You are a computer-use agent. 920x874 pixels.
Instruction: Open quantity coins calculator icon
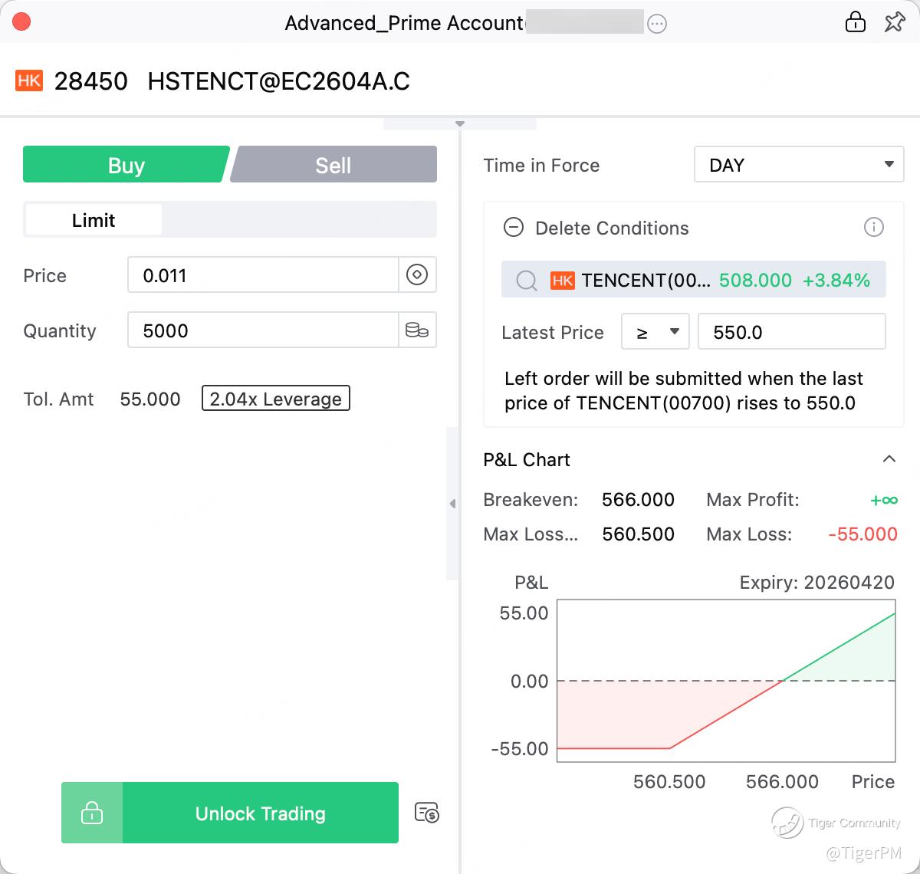pyautogui.click(x=417, y=330)
